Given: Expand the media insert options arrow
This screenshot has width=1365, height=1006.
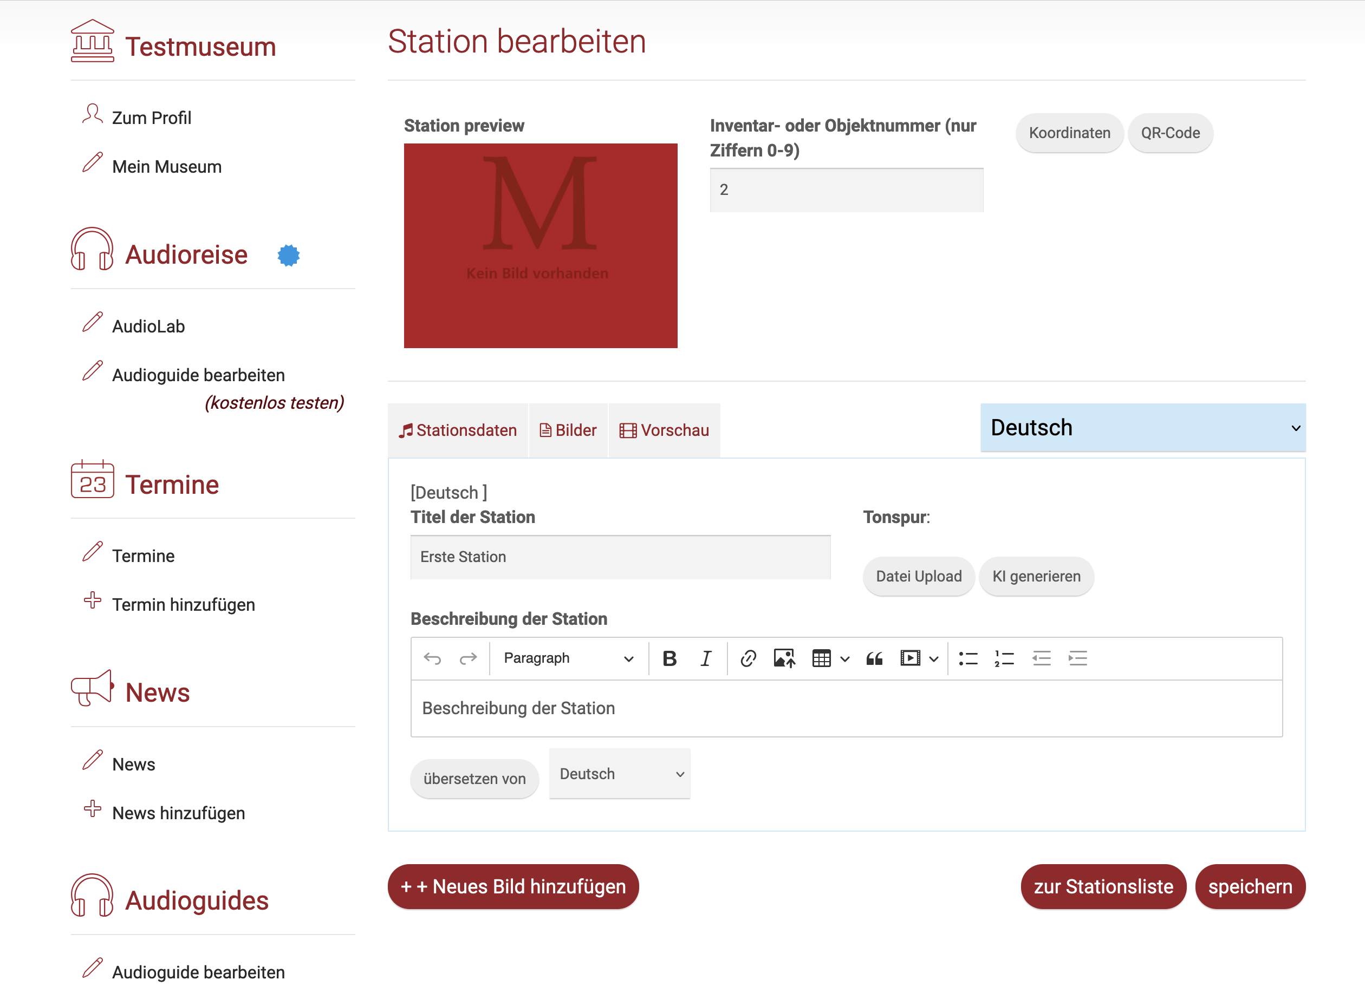Looking at the screenshot, I should coord(934,659).
